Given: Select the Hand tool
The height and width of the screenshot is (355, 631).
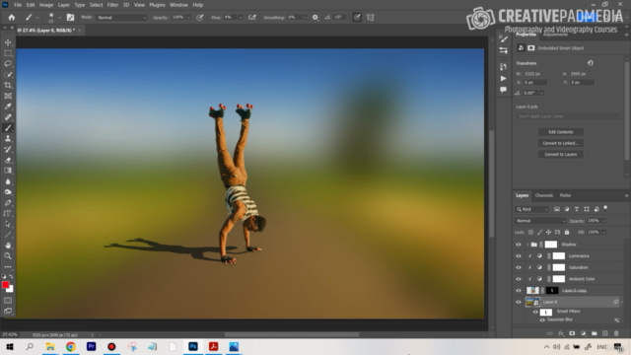Looking at the screenshot, I should [x=8, y=246].
